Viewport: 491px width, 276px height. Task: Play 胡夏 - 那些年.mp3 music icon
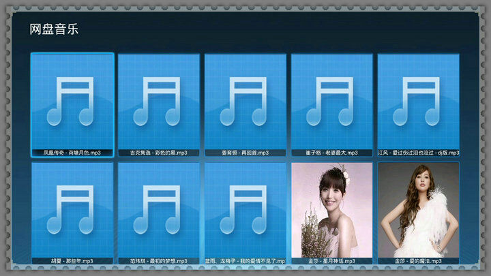(x=72, y=209)
